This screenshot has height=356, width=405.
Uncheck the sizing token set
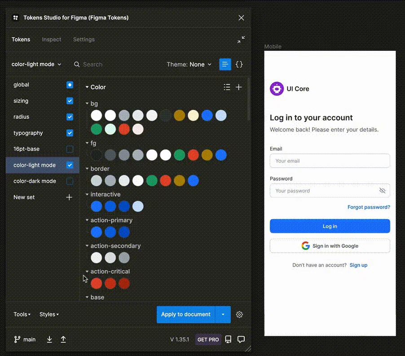pos(70,101)
